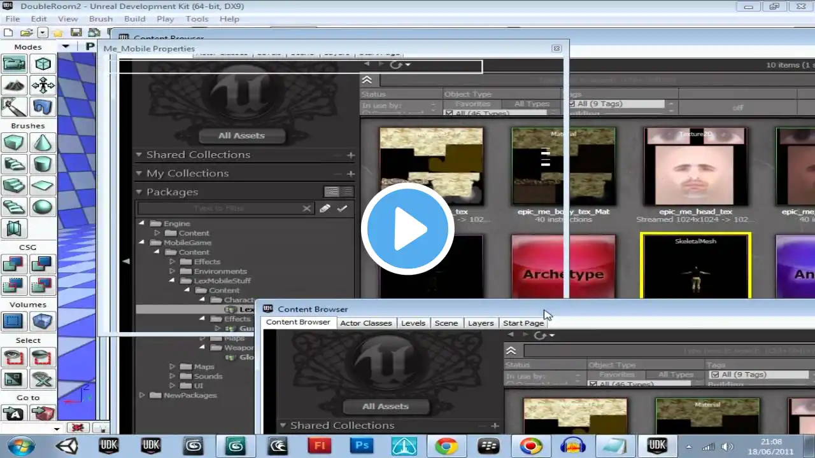Screen dimensions: 815x458
Task: Open the Windows Start menu
Action: [20, 445]
